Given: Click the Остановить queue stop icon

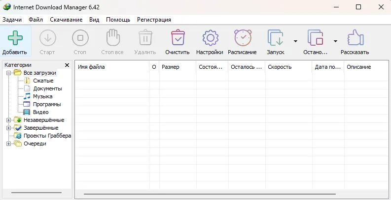Looking at the screenshot, I should pos(316,38).
